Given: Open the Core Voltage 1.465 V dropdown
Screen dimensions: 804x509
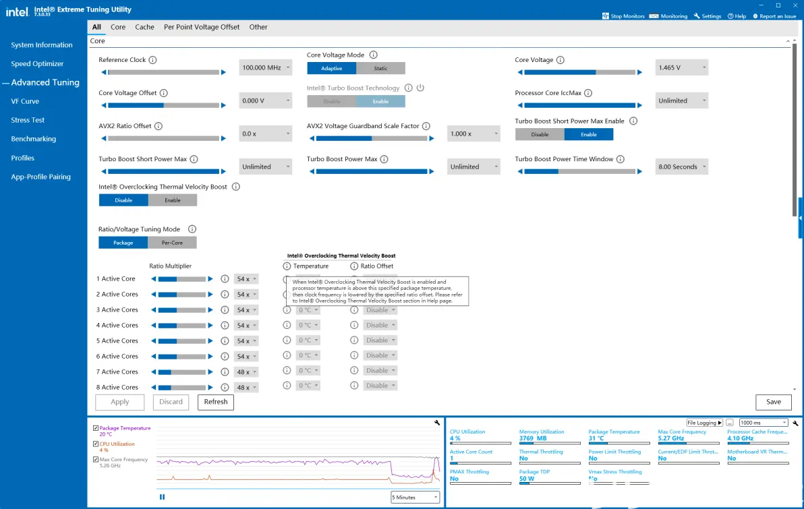Looking at the screenshot, I should pos(681,67).
